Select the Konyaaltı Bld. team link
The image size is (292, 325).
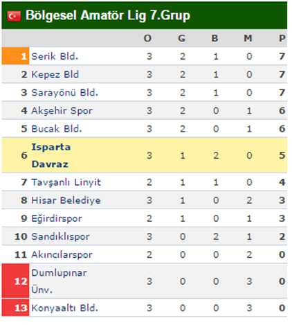pos(65,308)
